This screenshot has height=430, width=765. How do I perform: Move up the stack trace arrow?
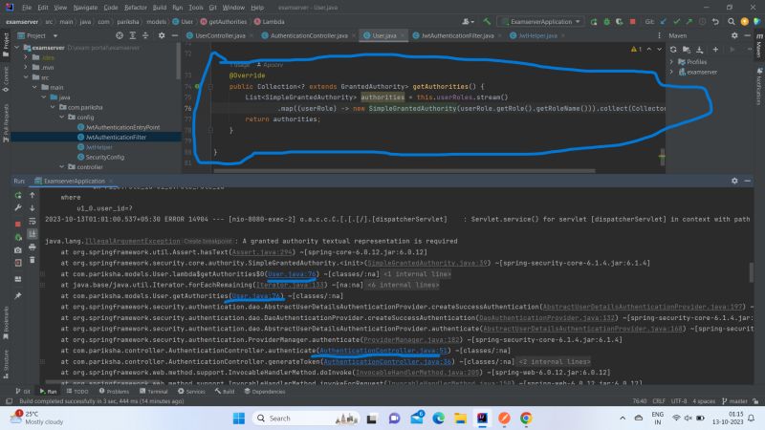(33, 195)
